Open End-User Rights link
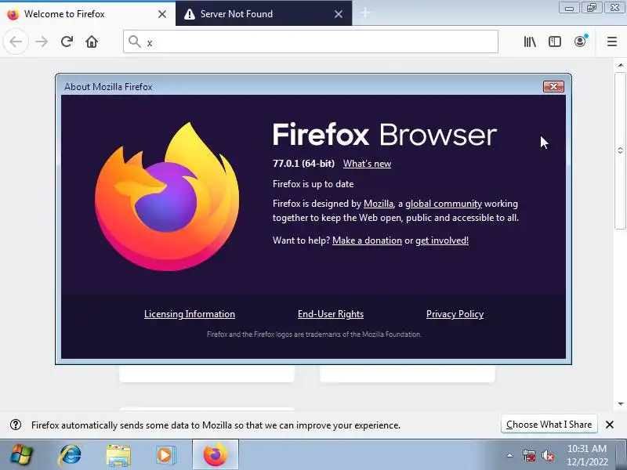This screenshot has height=470, width=627. point(331,314)
